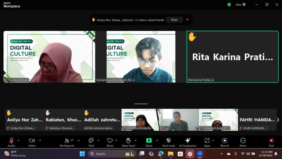Dismiss the raised hands notification
The width and height of the screenshot is (282, 159).
coord(187,20)
